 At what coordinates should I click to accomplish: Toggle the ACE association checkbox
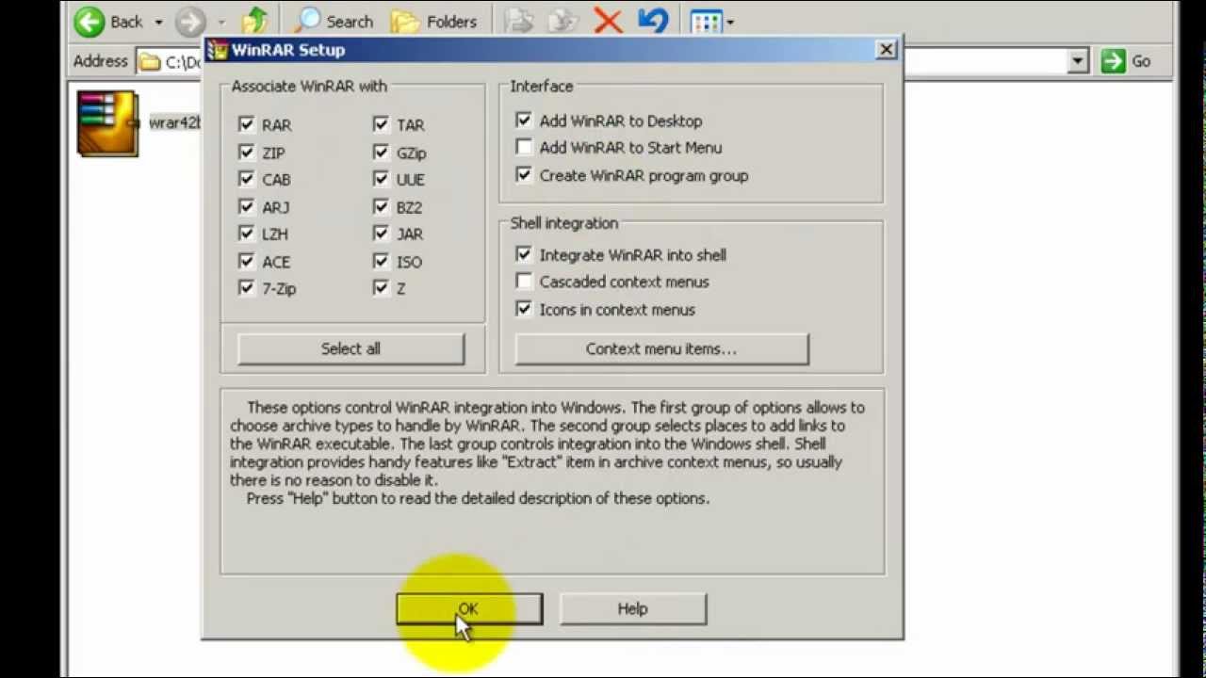coord(247,261)
